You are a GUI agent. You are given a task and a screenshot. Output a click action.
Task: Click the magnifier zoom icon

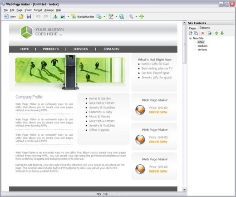[x=131, y=16]
